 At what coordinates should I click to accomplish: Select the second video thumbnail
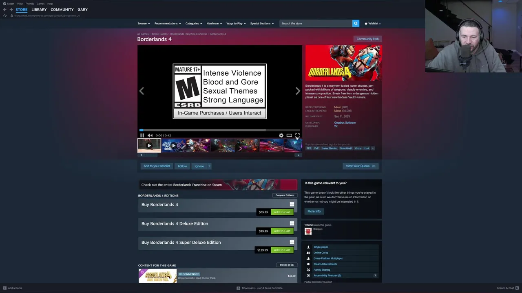pyautogui.click(x=173, y=145)
